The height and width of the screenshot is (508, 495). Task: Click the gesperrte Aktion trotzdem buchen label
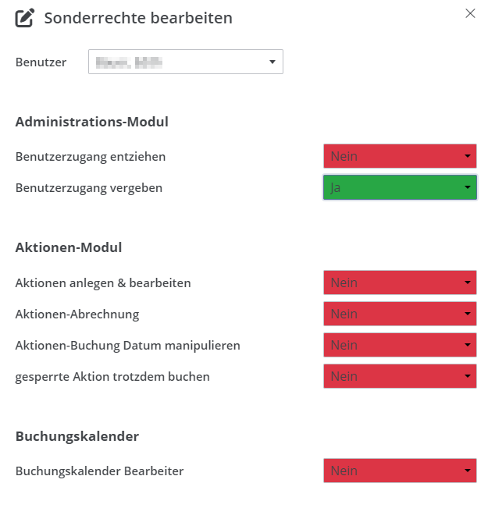click(x=112, y=376)
